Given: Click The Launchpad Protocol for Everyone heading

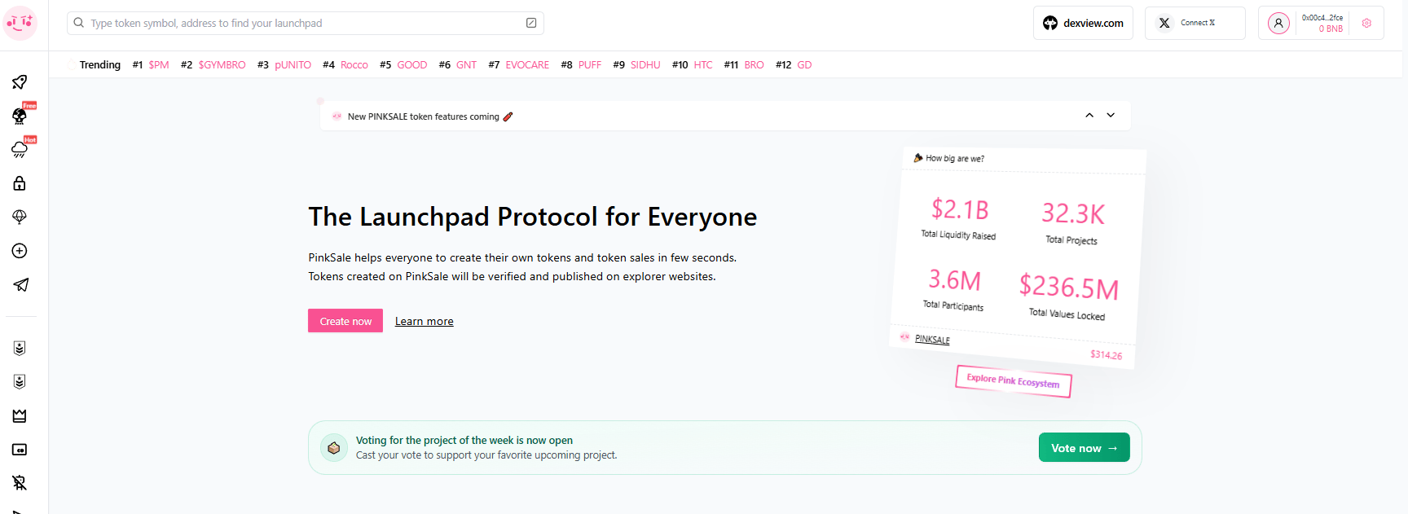Looking at the screenshot, I should (x=533, y=217).
